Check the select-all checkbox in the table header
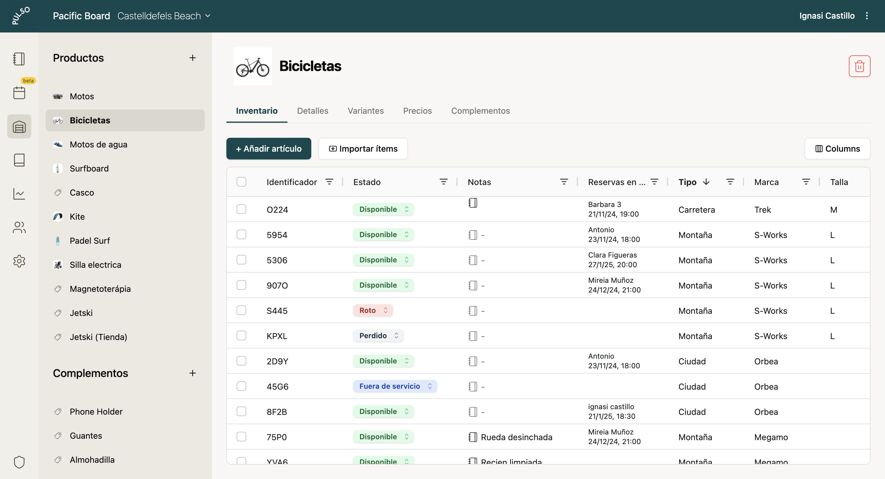Viewport: 885px width, 479px height. coord(241,182)
